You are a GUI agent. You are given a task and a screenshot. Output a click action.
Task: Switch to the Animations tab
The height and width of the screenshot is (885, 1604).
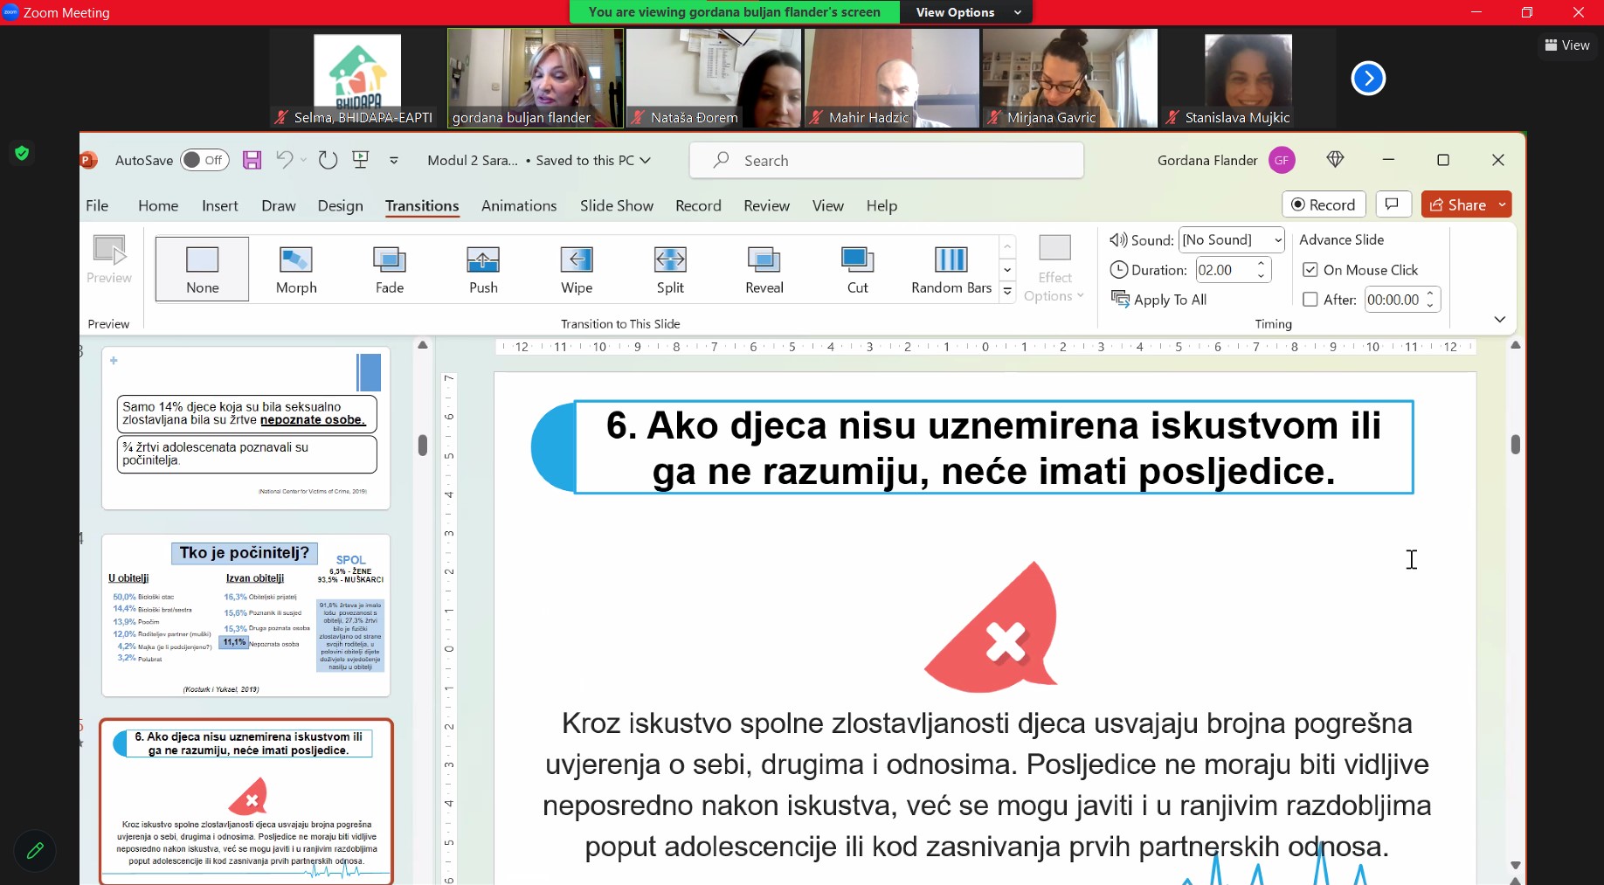519,205
